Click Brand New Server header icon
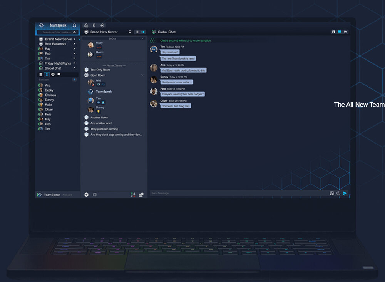This screenshot has height=282, width=385. pos(86,32)
